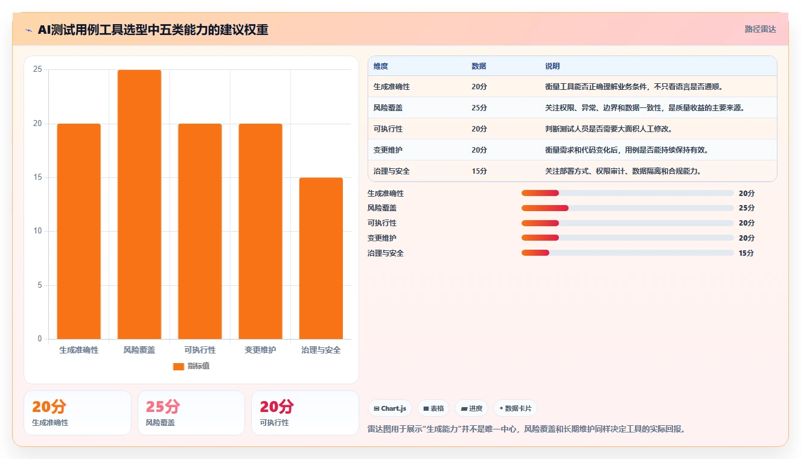The image size is (801, 459).
Task: Click the 治理与安全 bar in chart
Action: pyautogui.click(x=321, y=258)
